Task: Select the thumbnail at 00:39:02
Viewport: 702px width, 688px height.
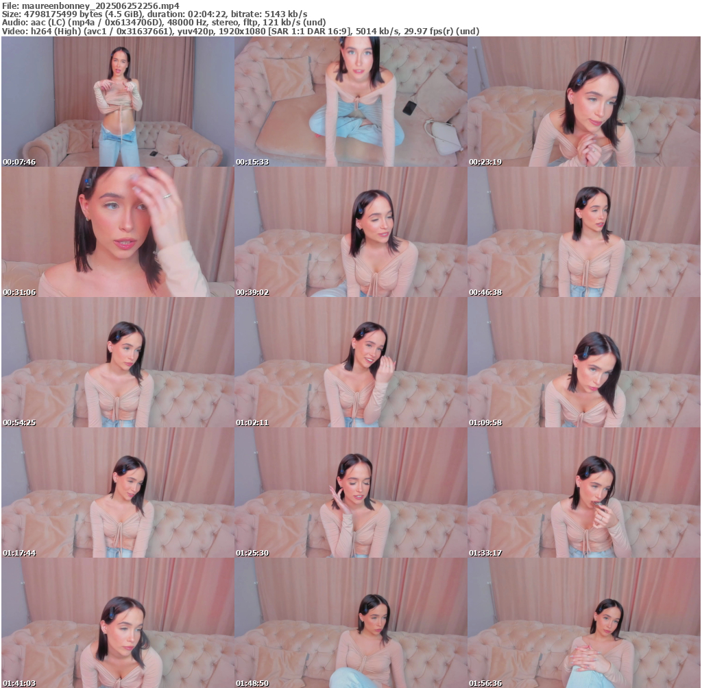Action: pyautogui.click(x=350, y=232)
